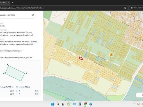Click the address bar URL
The image size is (143, 107).
(22, 8)
